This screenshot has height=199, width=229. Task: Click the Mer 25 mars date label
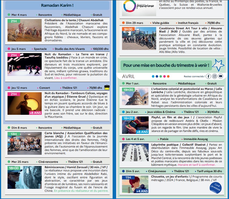point(20,162)
